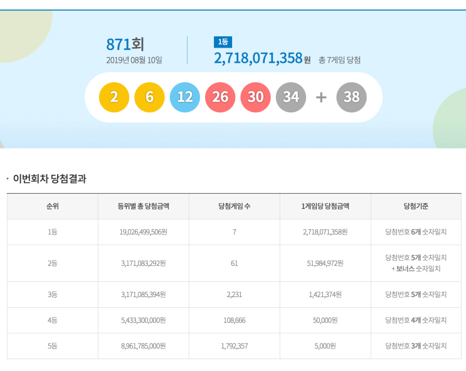Click the 3등 rank cell
The height and width of the screenshot is (371, 466).
point(53,295)
